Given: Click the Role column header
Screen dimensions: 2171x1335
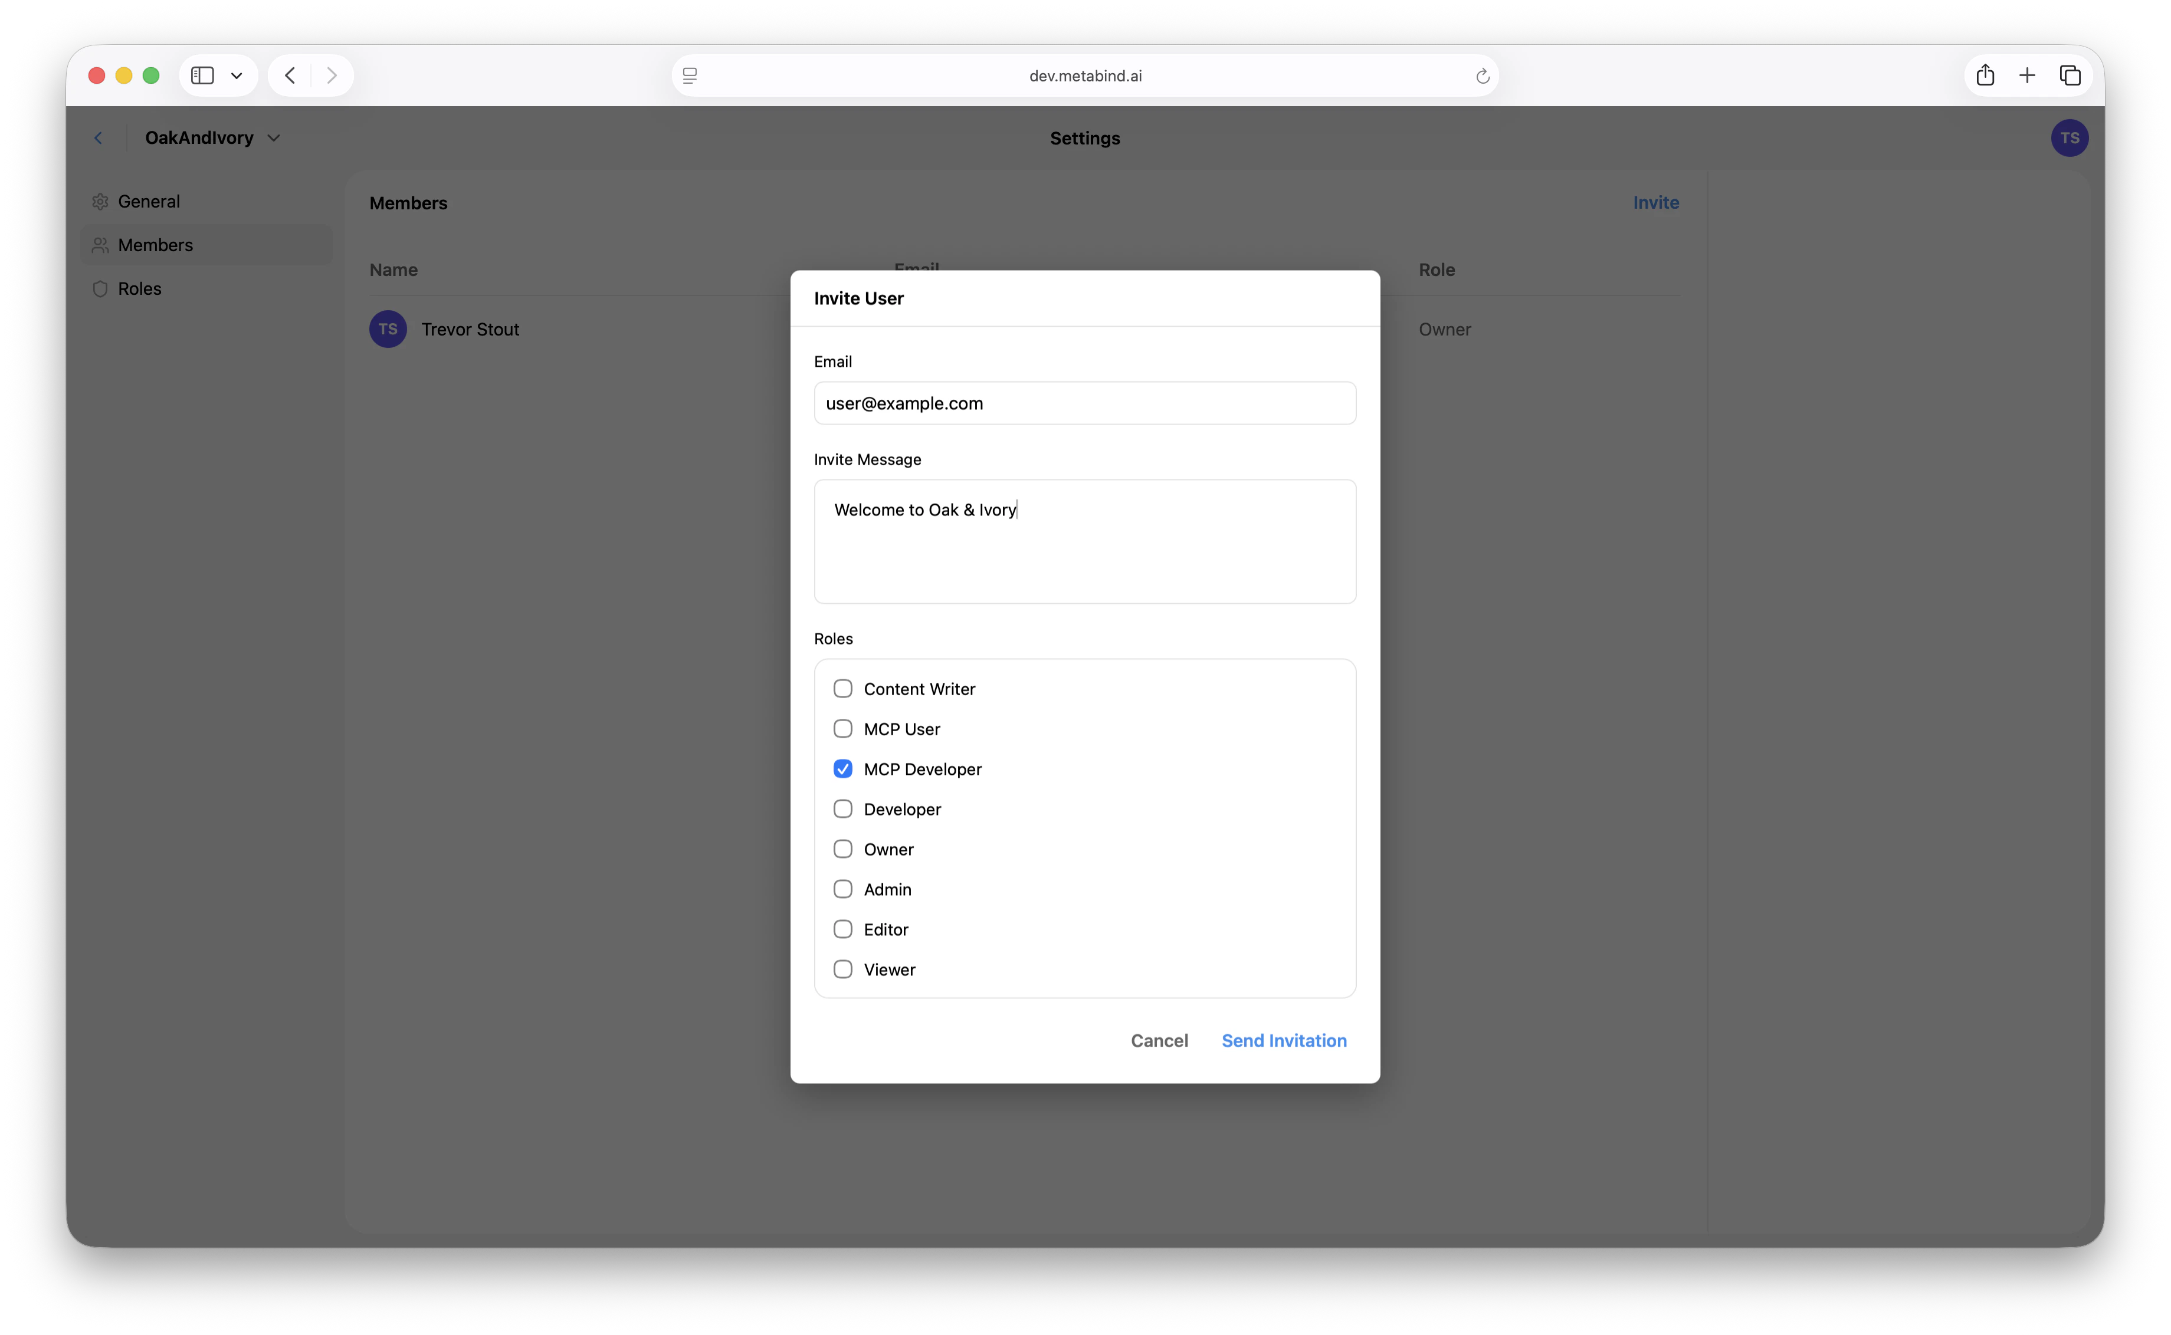Looking at the screenshot, I should click(1437, 270).
